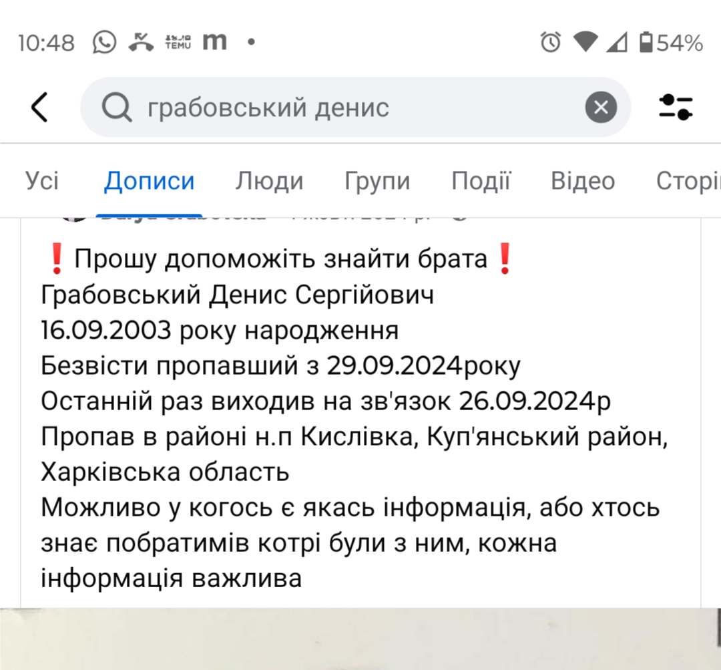Tap the battery 54% indicator

pos(671,43)
